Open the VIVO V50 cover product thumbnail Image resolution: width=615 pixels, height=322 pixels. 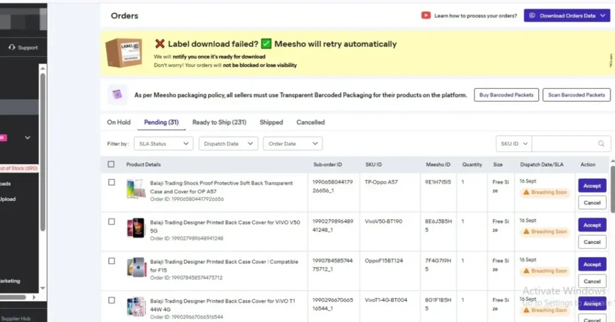136,228
